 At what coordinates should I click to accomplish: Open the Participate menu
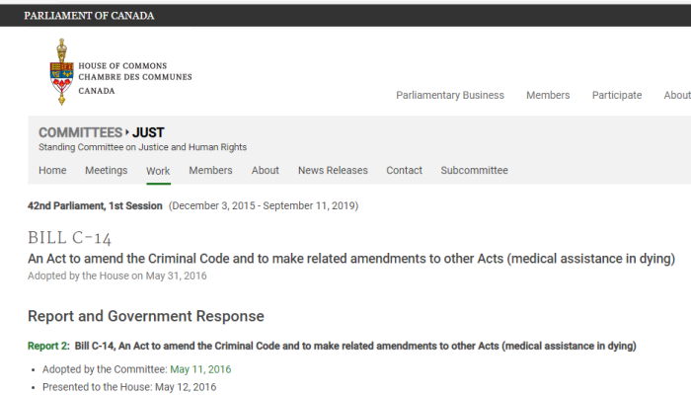click(617, 95)
